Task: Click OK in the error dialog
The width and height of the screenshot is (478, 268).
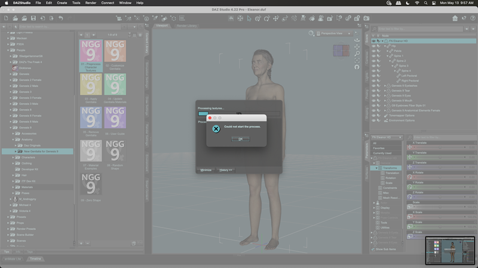Action: [x=241, y=139]
